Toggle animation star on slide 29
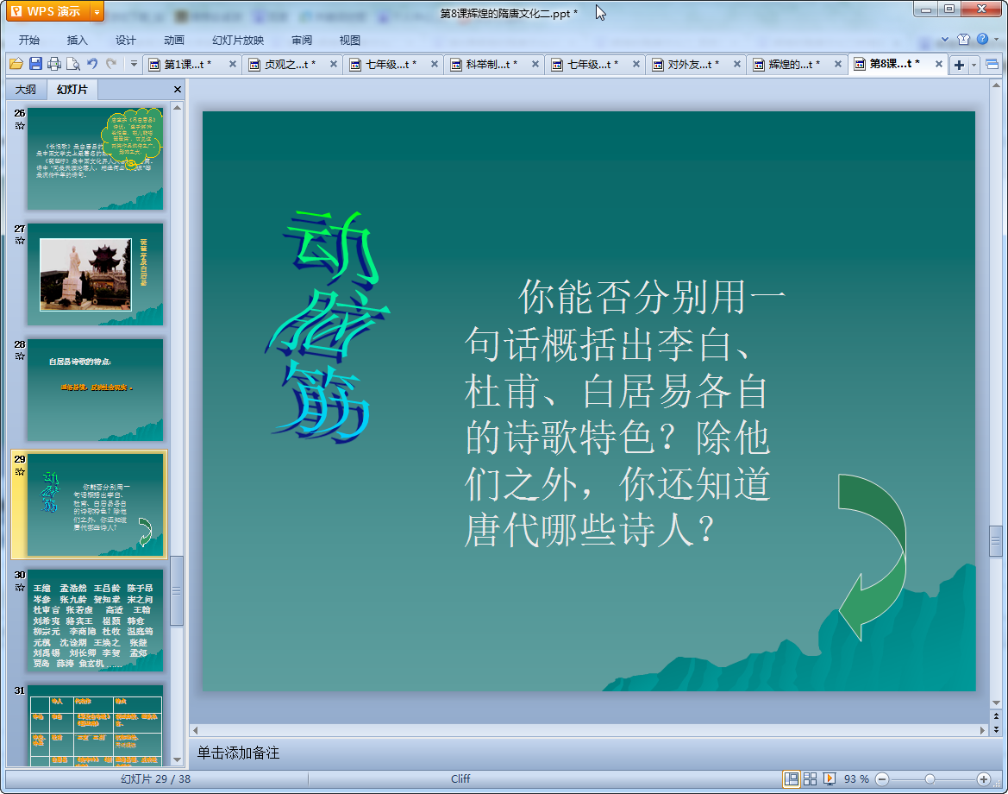Image resolution: width=1008 pixels, height=794 pixels. click(x=20, y=471)
